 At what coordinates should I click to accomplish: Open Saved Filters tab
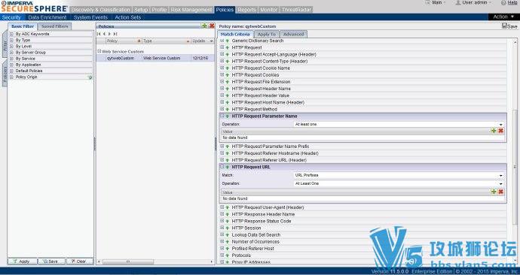[x=55, y=26]
